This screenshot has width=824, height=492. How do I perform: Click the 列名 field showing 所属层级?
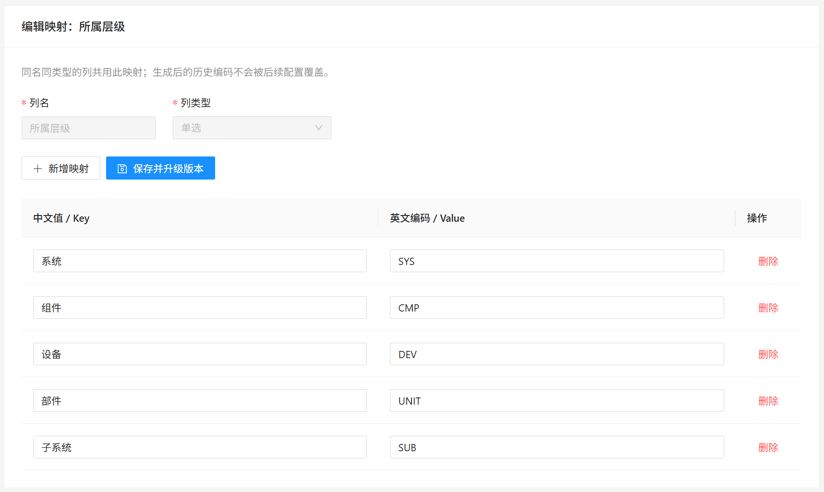(88, 128)
